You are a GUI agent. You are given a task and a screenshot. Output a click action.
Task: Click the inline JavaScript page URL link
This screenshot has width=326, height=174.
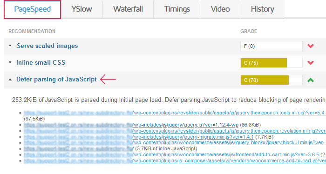coord(79,149)
